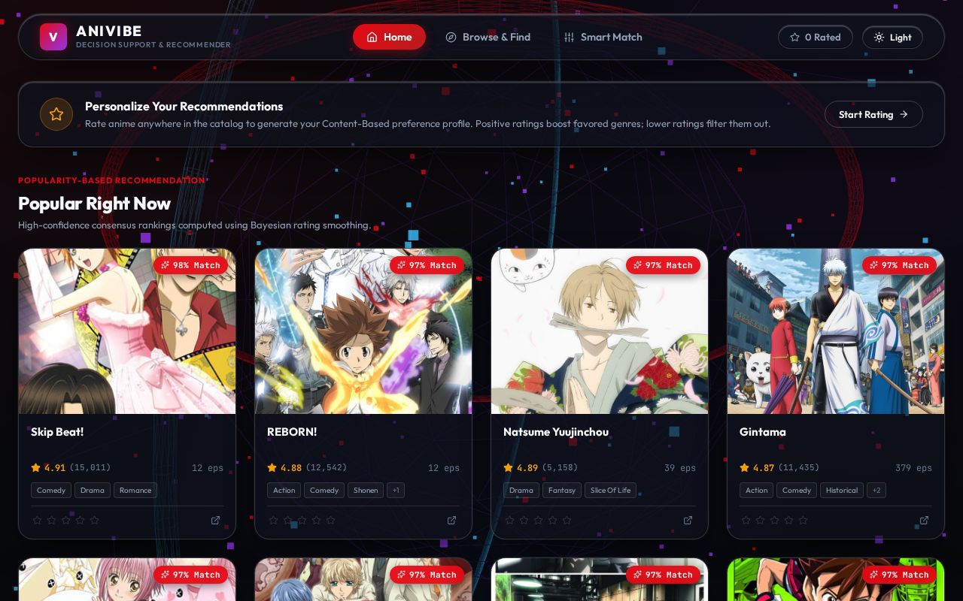Open Natsume Yuujinchou poster thumbnail
This screenshot has width=963, height=601.
tap(600, 331)
